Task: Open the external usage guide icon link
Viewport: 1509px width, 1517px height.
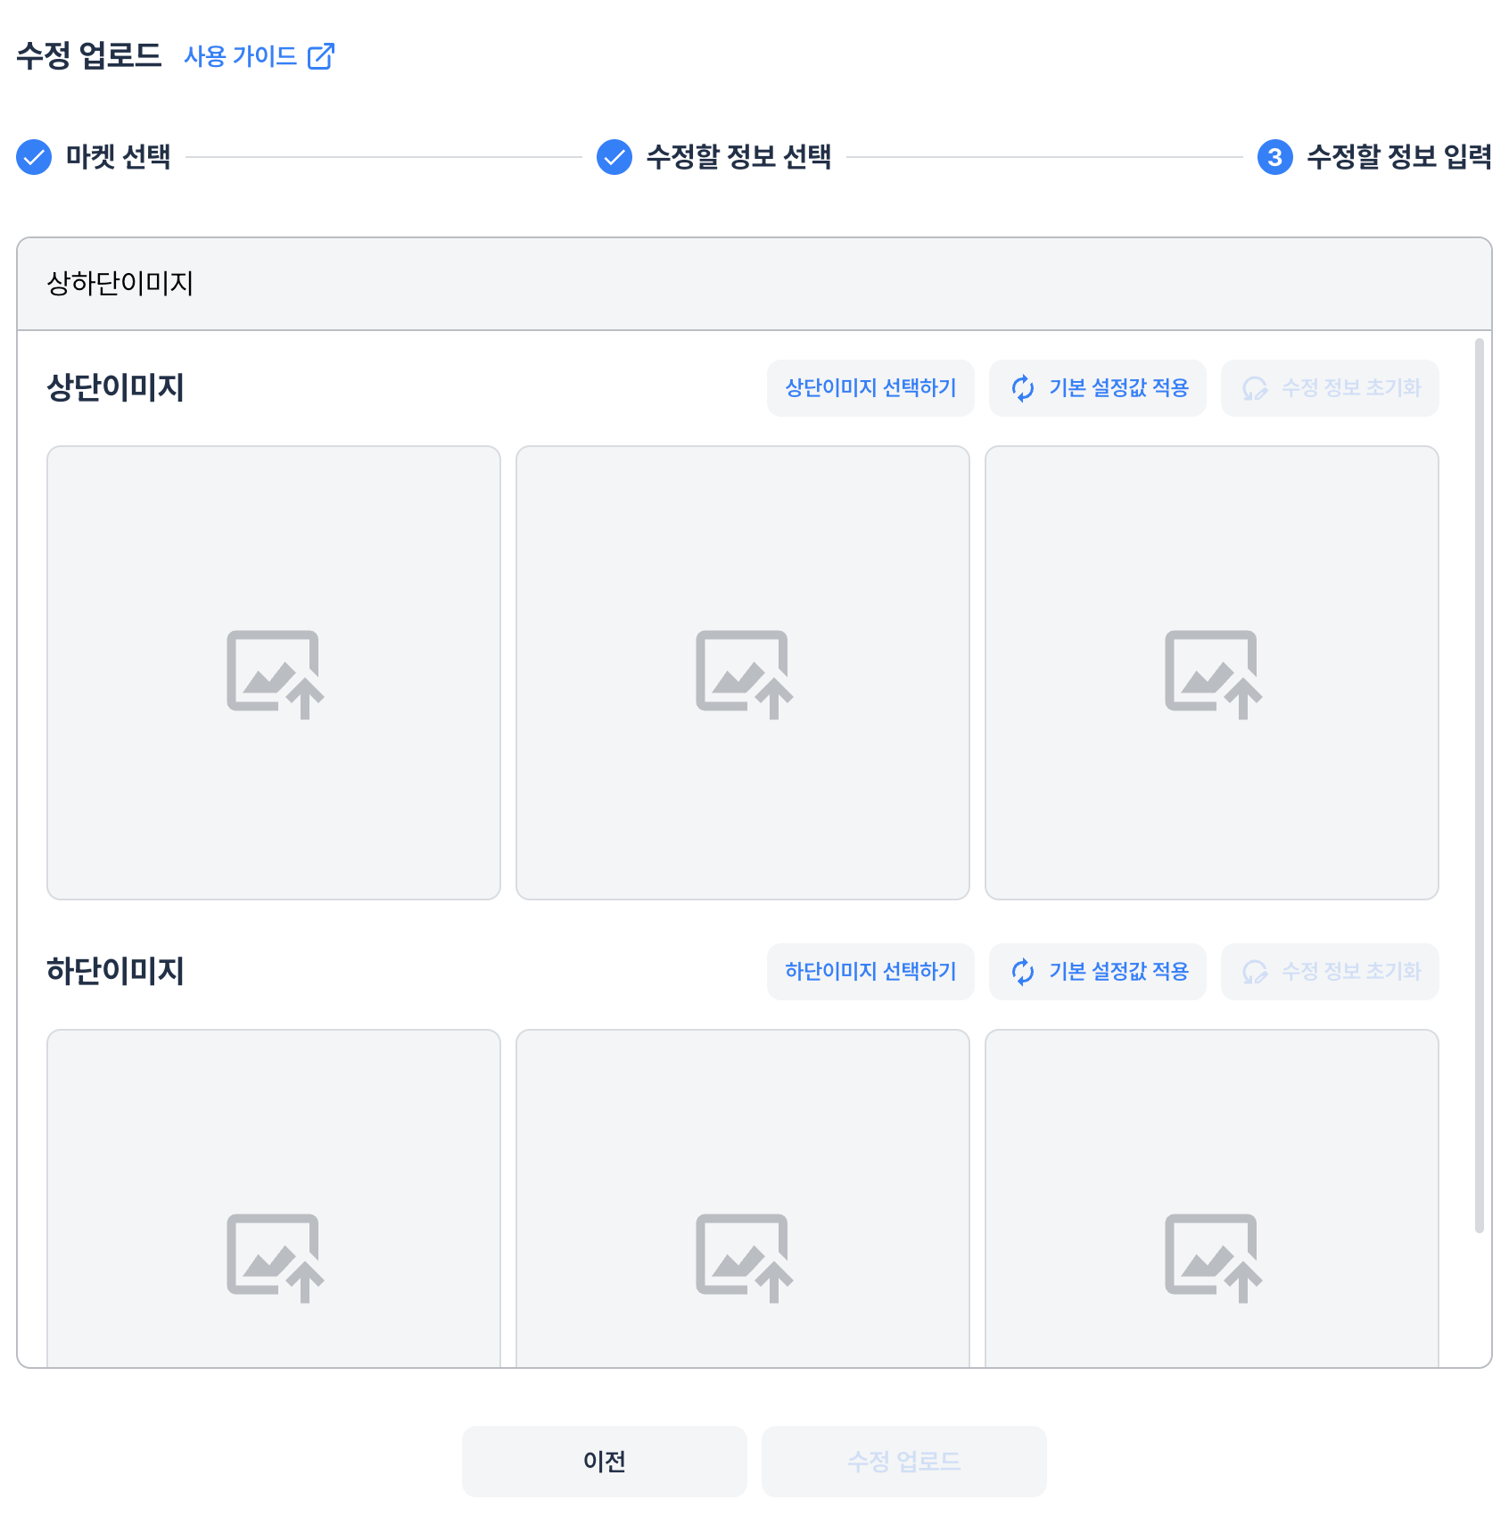Action: pos(321,56)
